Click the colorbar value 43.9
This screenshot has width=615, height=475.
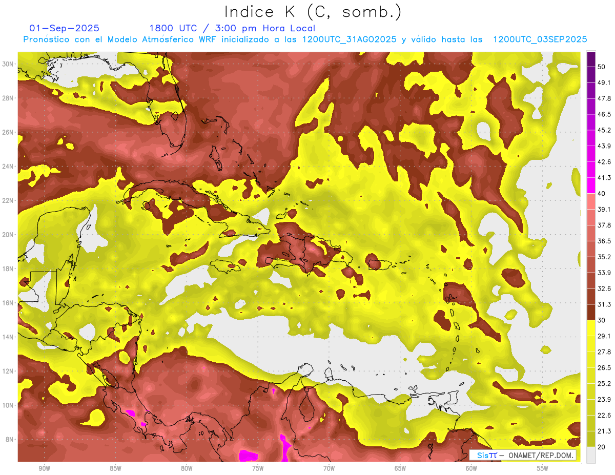(604, 146)
